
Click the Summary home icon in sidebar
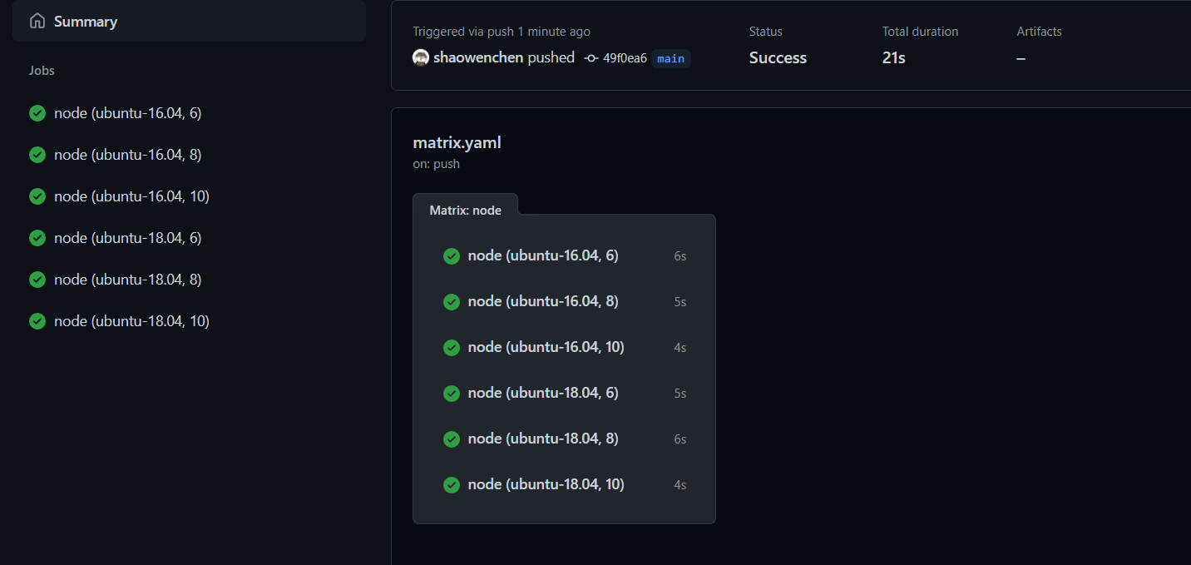(x=37, y=22)
